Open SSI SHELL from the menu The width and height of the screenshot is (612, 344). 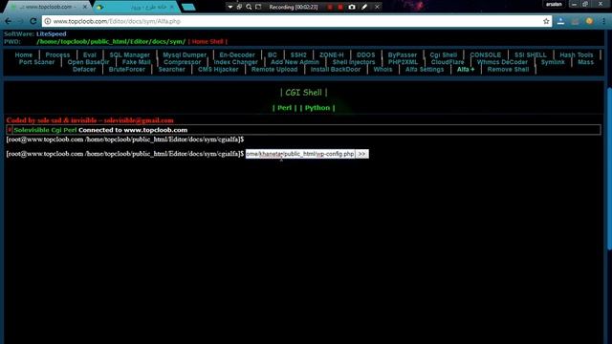[531, 55]
